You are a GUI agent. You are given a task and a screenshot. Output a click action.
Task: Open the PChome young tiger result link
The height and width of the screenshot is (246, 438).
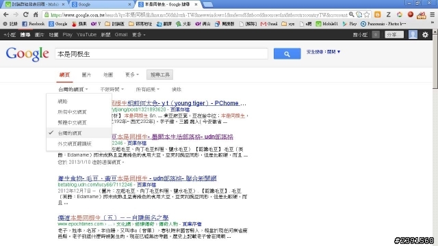tap(179, 103)
